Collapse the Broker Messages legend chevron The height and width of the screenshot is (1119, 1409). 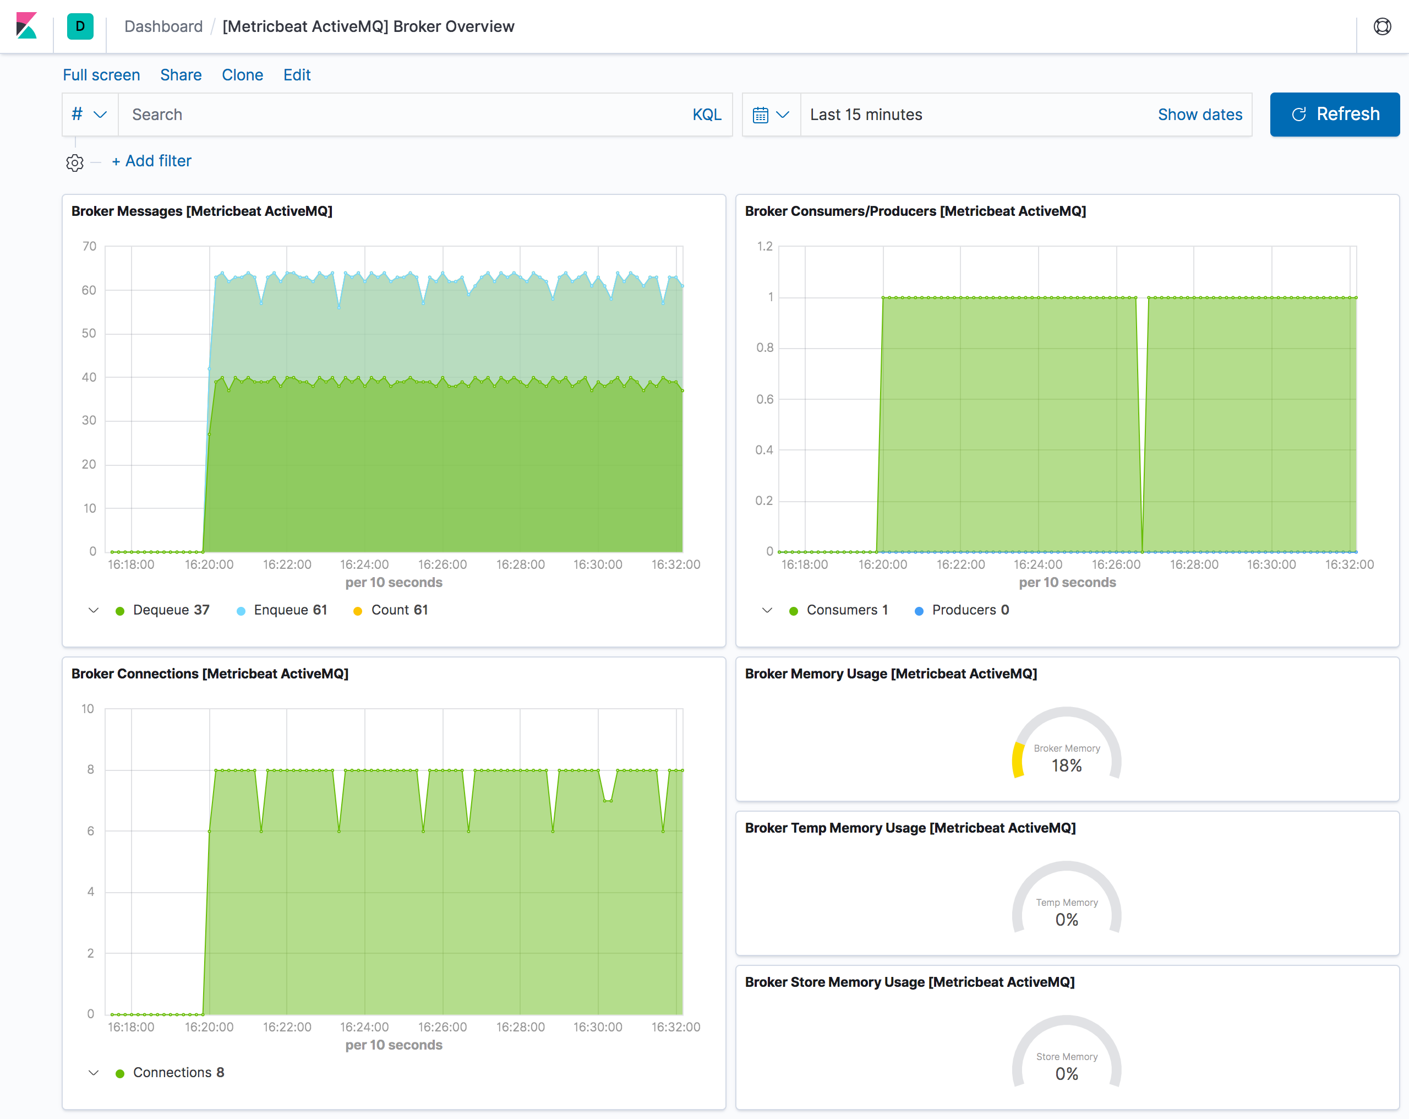click(x=93, y=610)
